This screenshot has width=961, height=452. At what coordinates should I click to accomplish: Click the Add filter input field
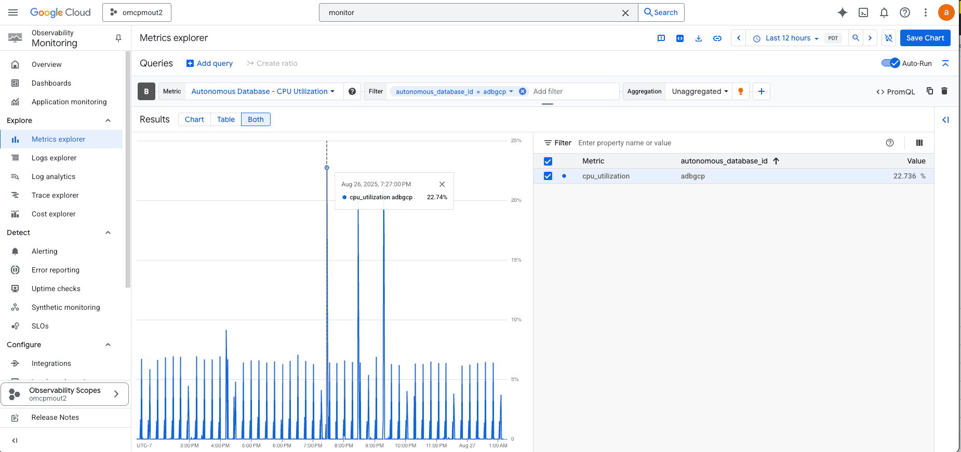pos(574,91)
